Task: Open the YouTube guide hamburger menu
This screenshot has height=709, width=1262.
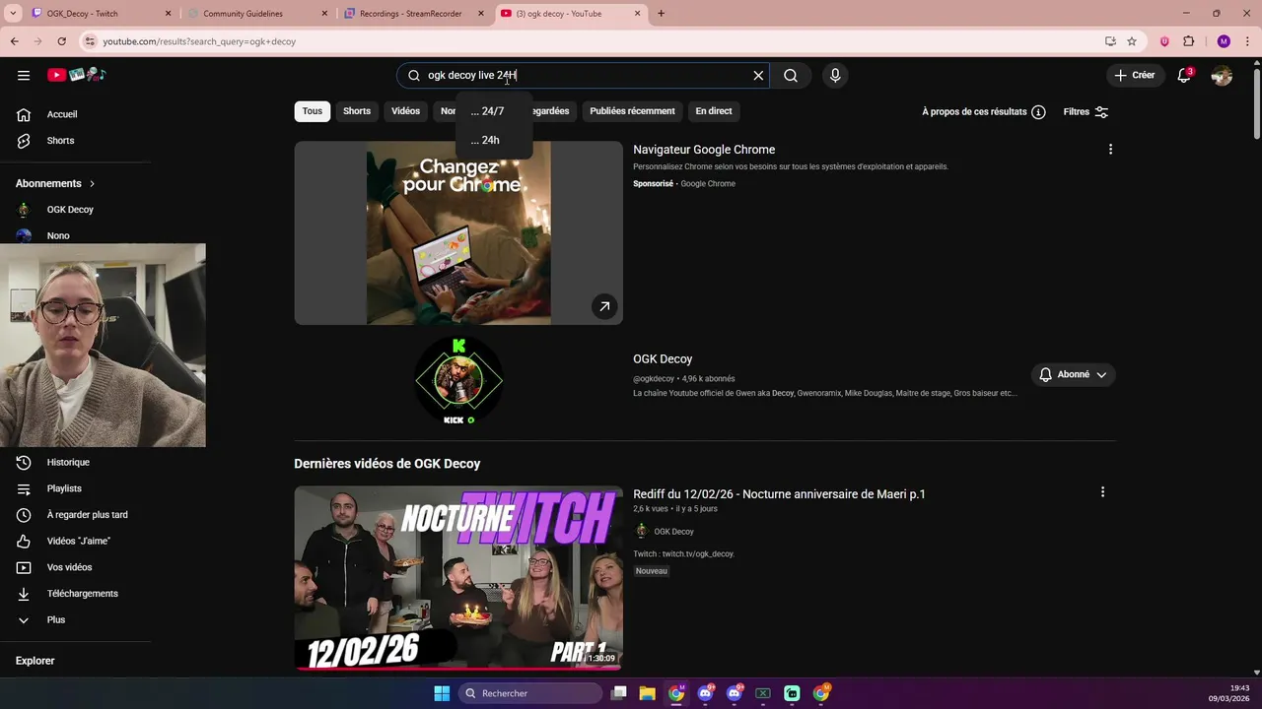Action: pyautogui.click(x=24, y=75)
